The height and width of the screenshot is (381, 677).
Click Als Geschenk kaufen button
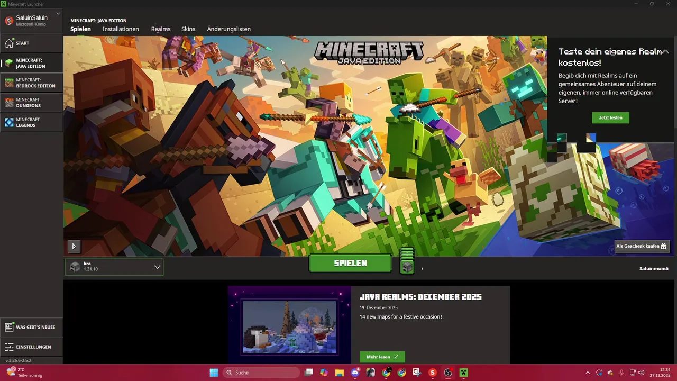click(x=642, y=246)
